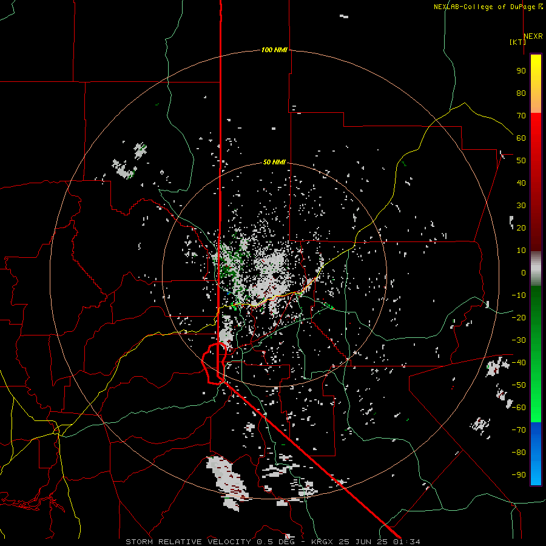Click the blue band of the color bar
The image size is (546, 546).
coord(536,454)
